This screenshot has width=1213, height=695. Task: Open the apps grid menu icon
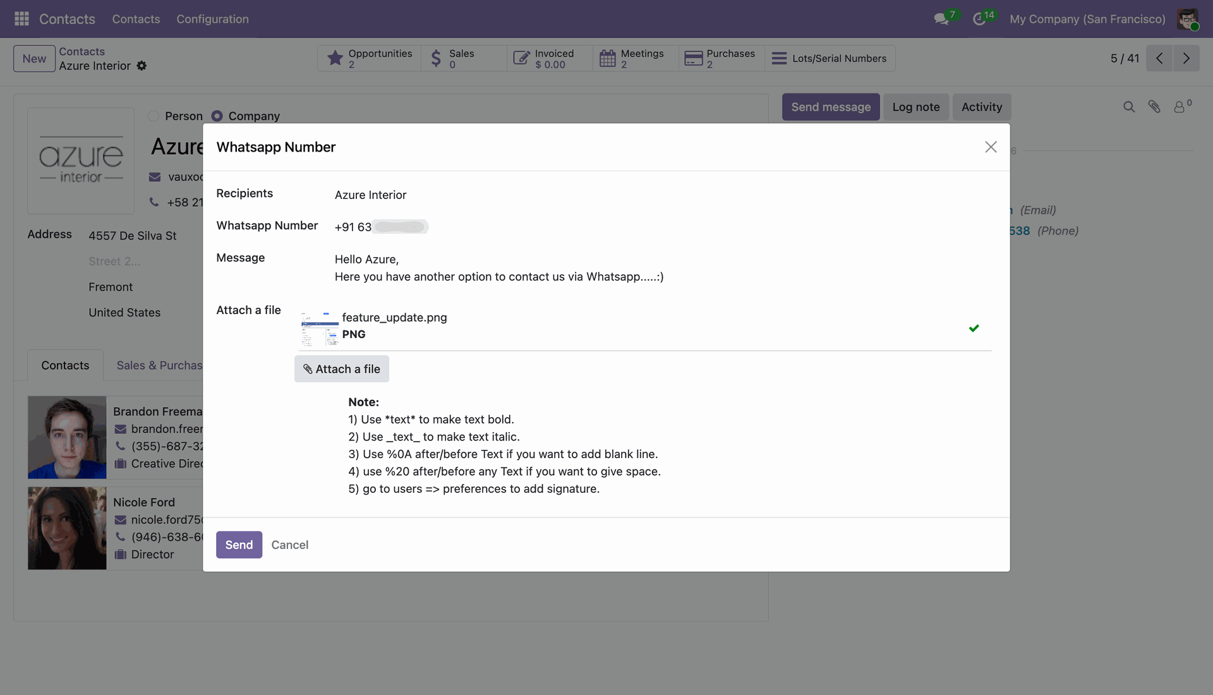tap(21, 19)
